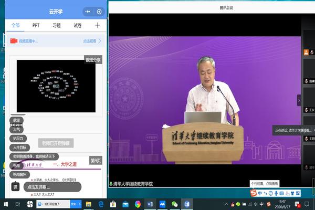Switch to the 试卷 tab
The height and width of the screenshot is (210, 315).
[x=78, y=26]
